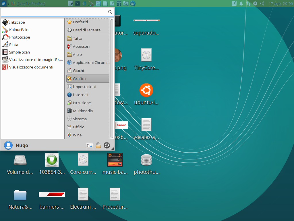This screenshot has height=221, width=294.
Task: Click the notification bell in the system tray
Action: [x=241, y=3]
